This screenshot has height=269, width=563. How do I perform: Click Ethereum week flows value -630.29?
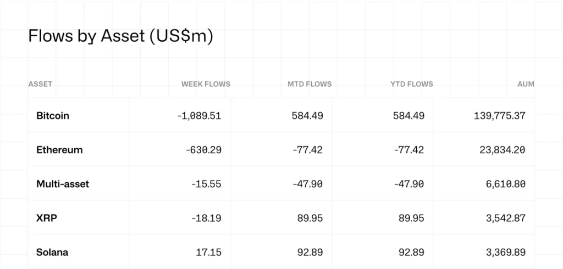[x=206, y=150]
